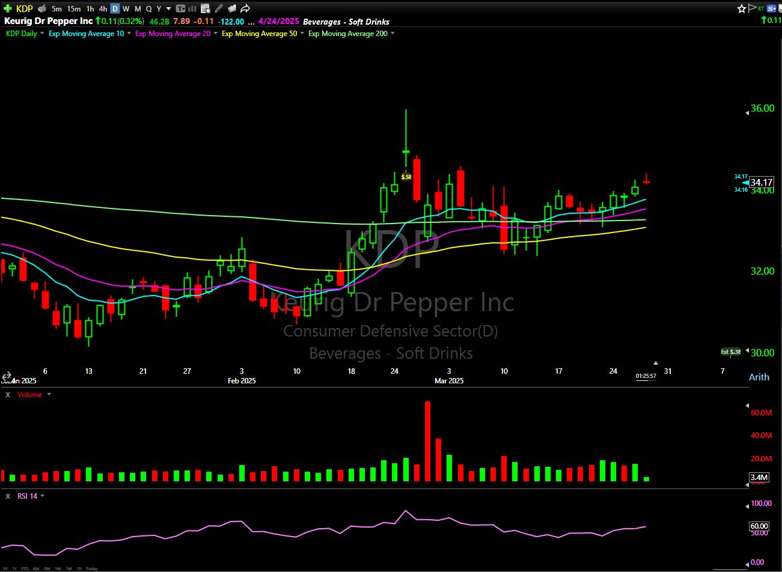
Task: Click the chart template icon
Action: (x=180, y=8)
